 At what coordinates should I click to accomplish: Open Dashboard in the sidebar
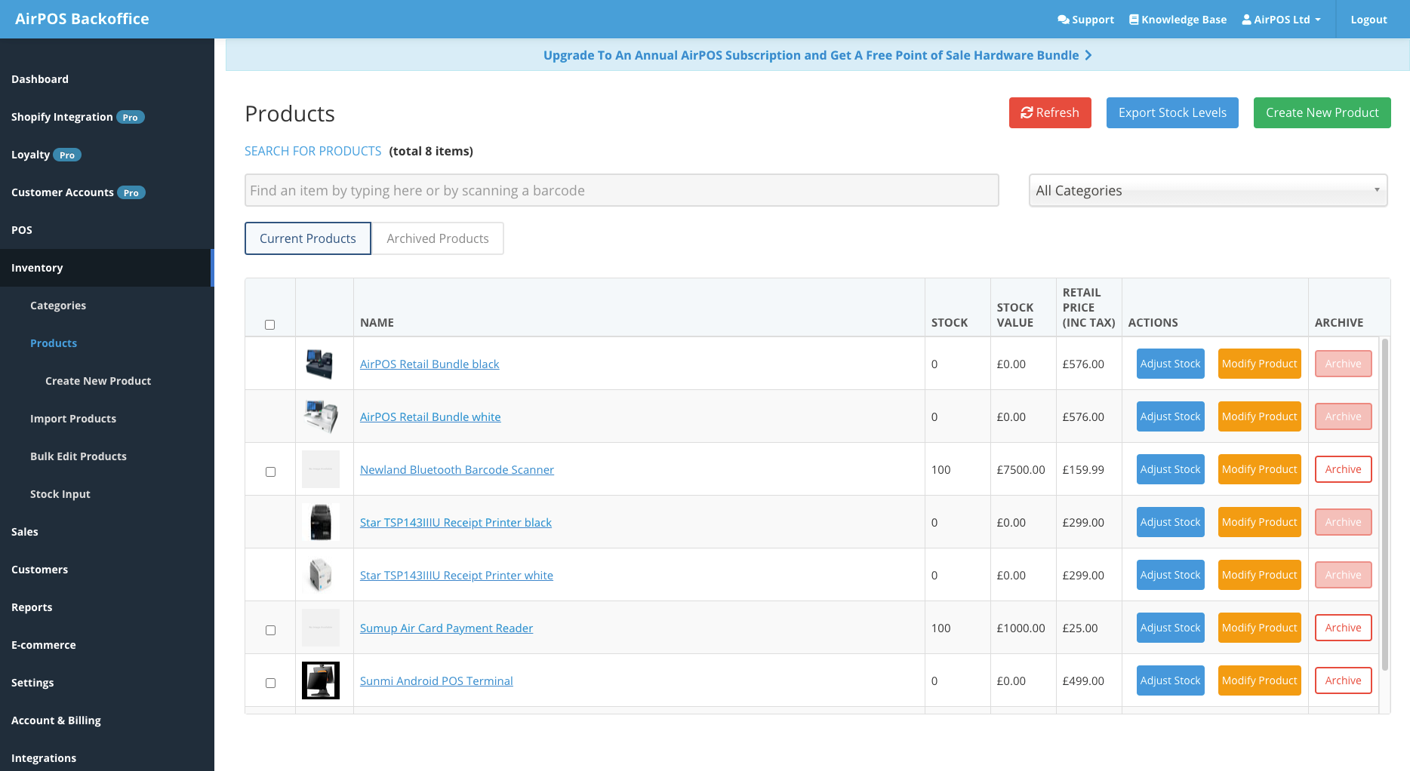coord(40,79)
